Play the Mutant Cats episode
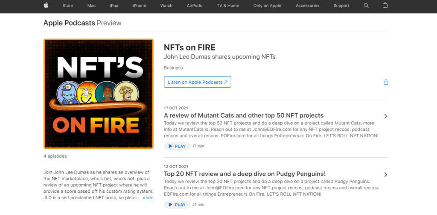437x215 pixels. tap(177, 146)
